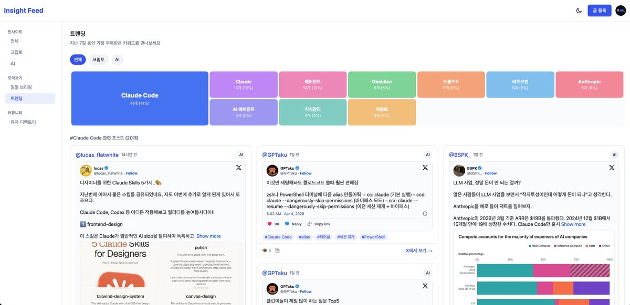The image size is (630, 305).
Task: Open the @BSPK_ author link
Action: 459,155
